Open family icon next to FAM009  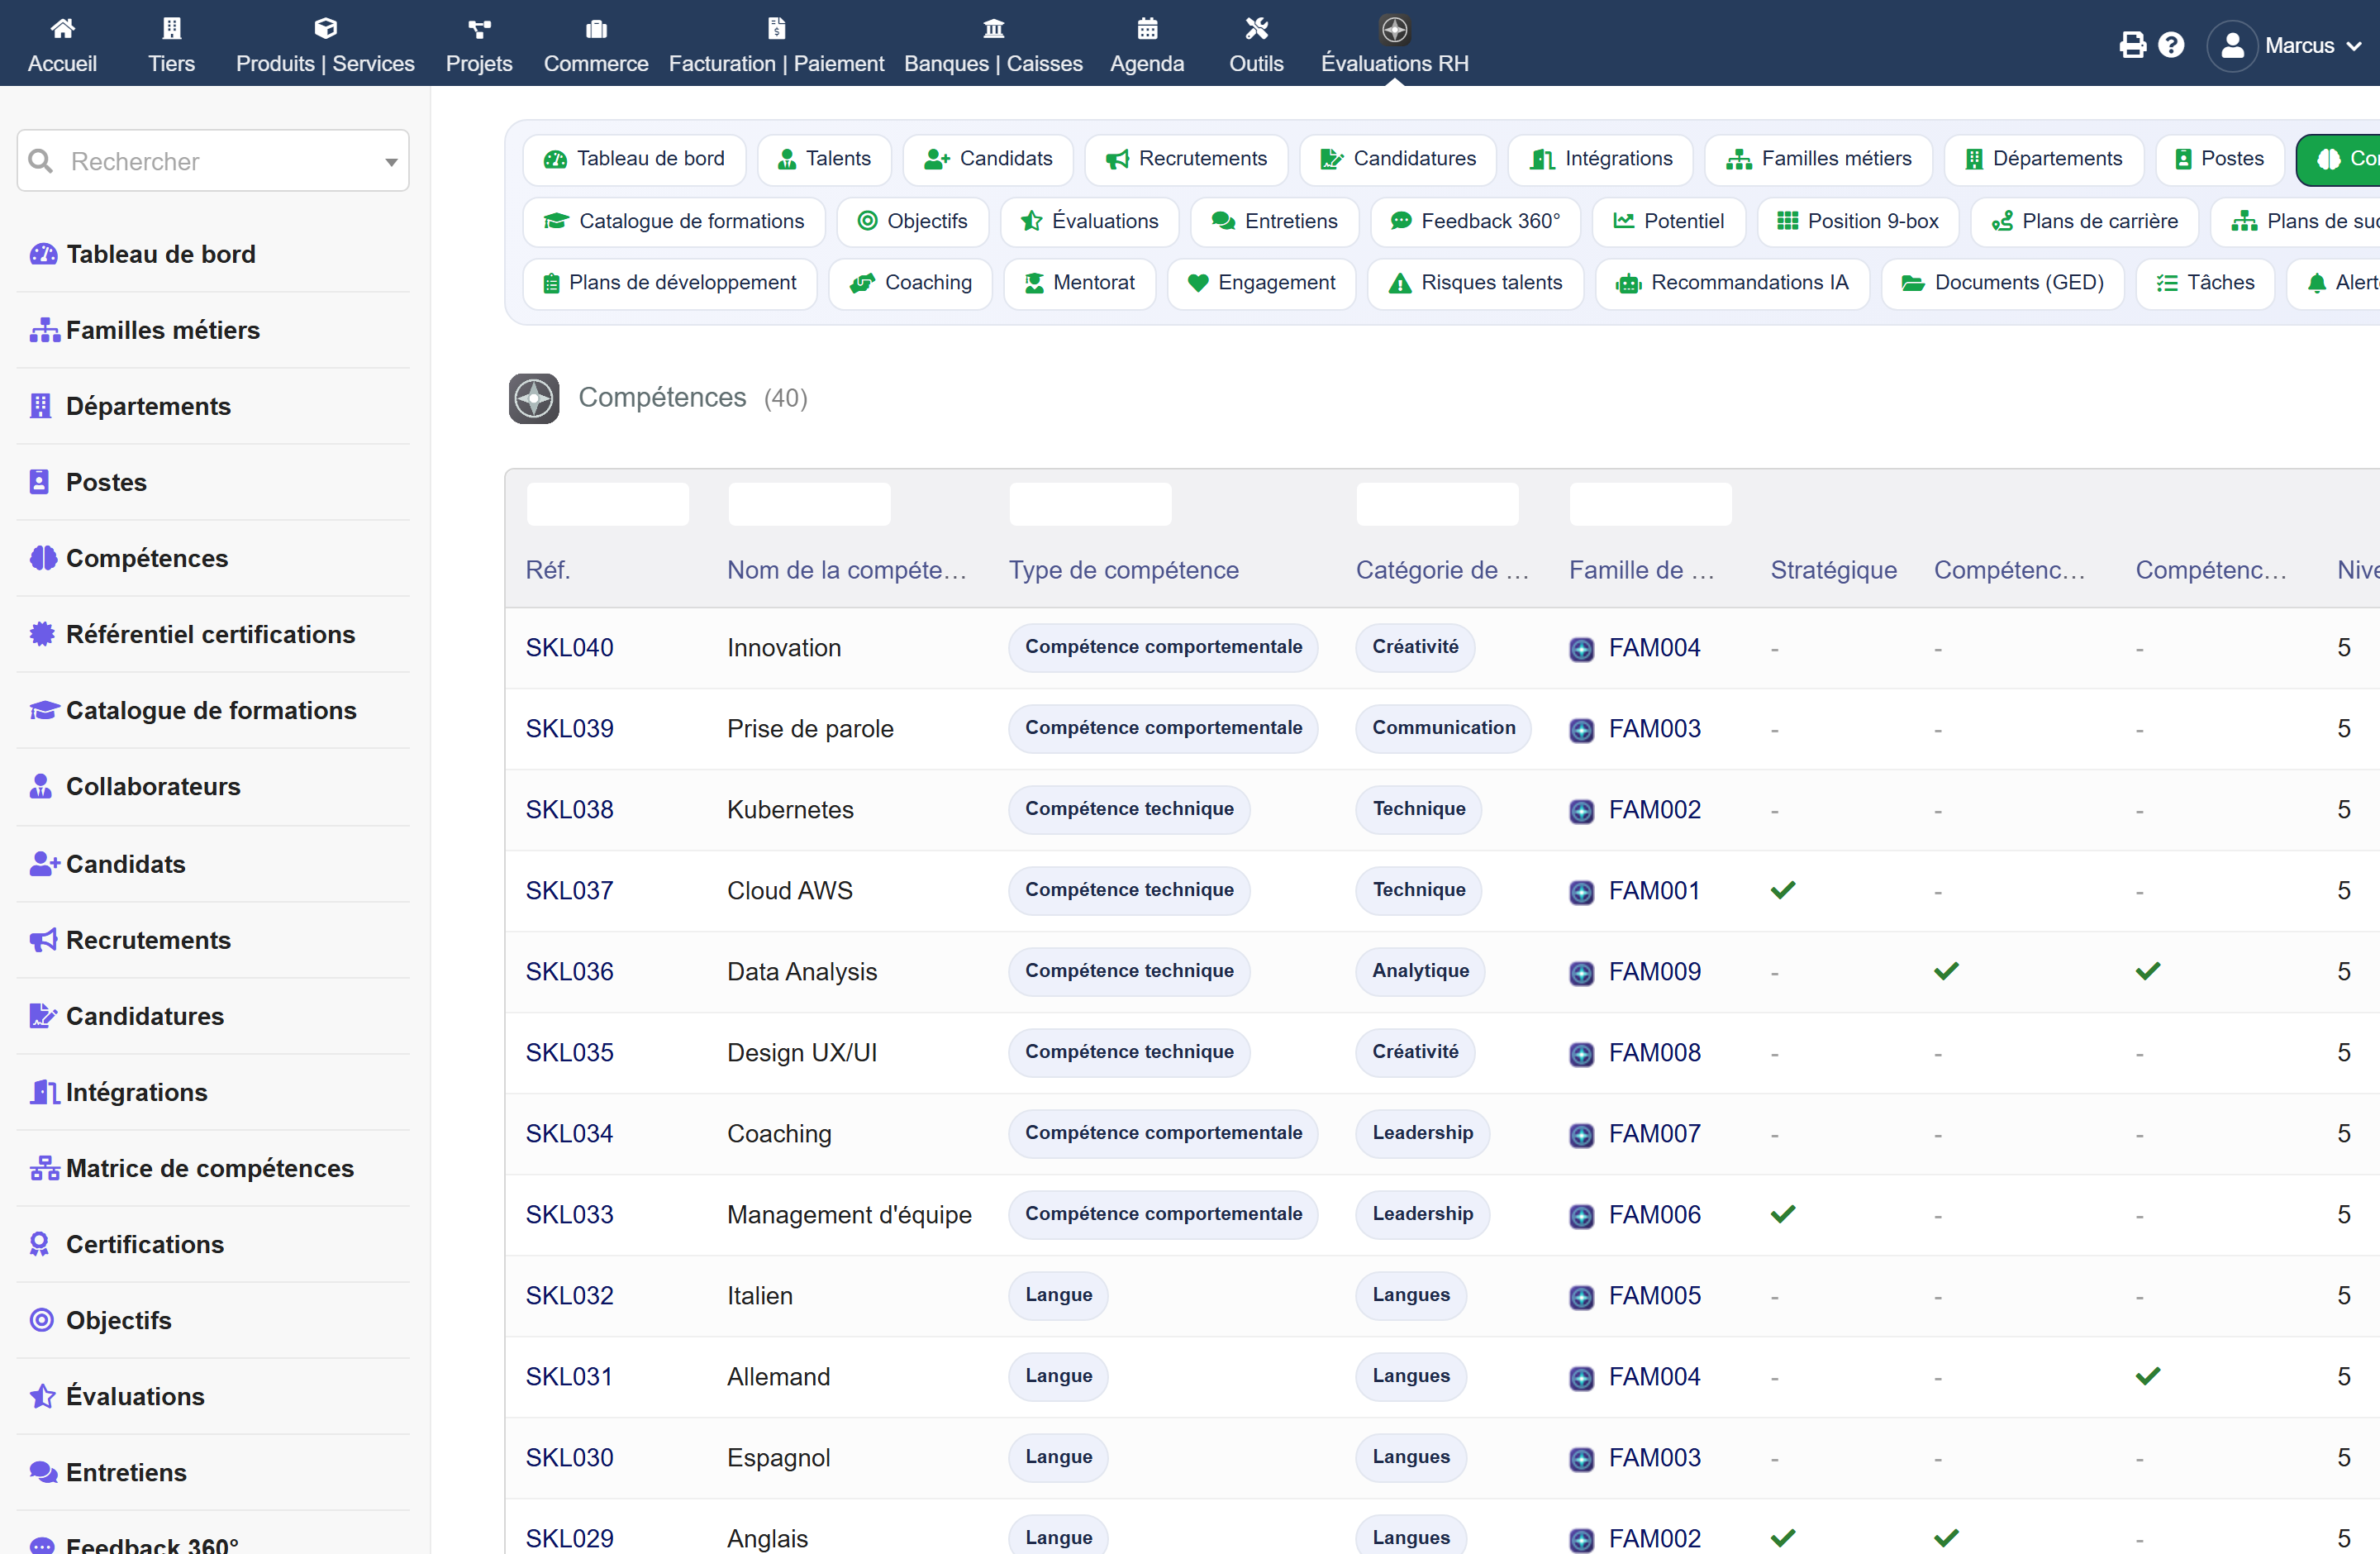pos(1581,972)
